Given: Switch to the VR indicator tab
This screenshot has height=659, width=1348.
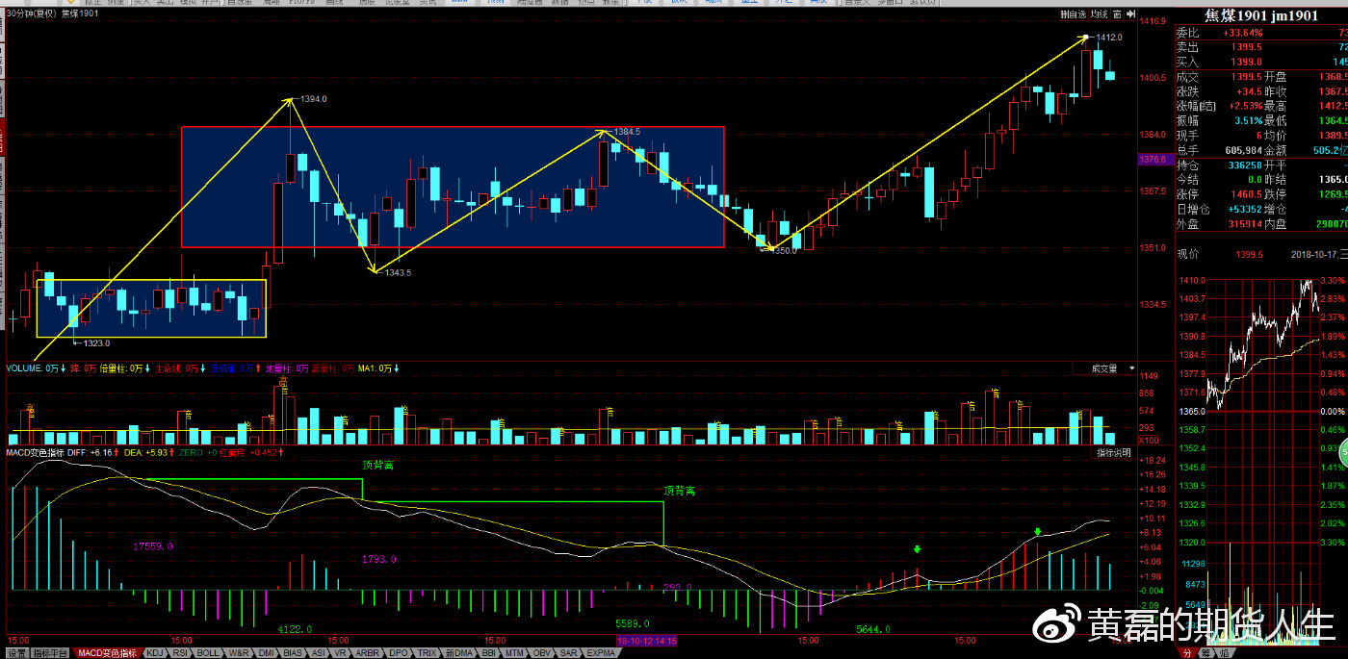Looking at the screenshot, I should click(340, 653).
